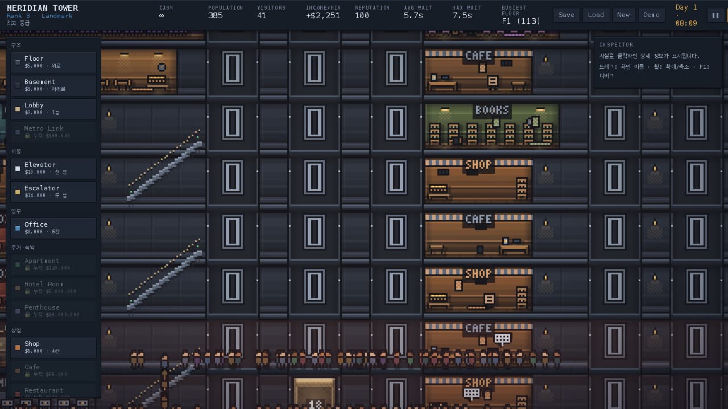The height and width of the screenshot is (409, 728).
Task: Click the Escalator yellow swatch
Action: pos(18,192)
